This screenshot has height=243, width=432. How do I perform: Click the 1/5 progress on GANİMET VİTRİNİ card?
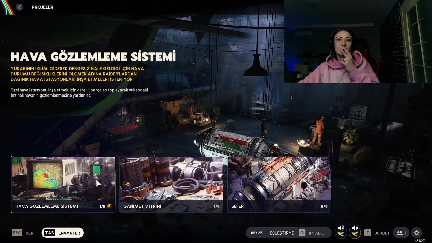click(217, 207)
